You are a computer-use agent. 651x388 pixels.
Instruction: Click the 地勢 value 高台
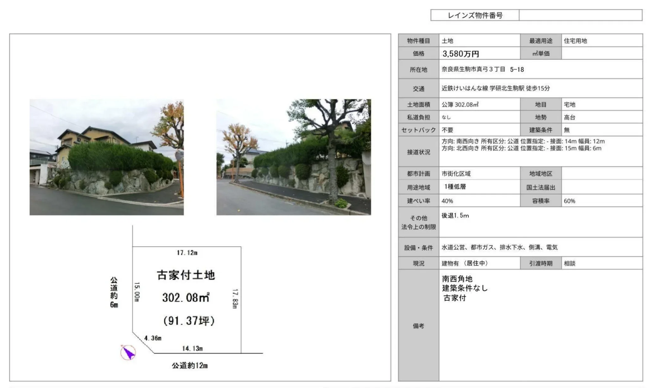[570, 117]
